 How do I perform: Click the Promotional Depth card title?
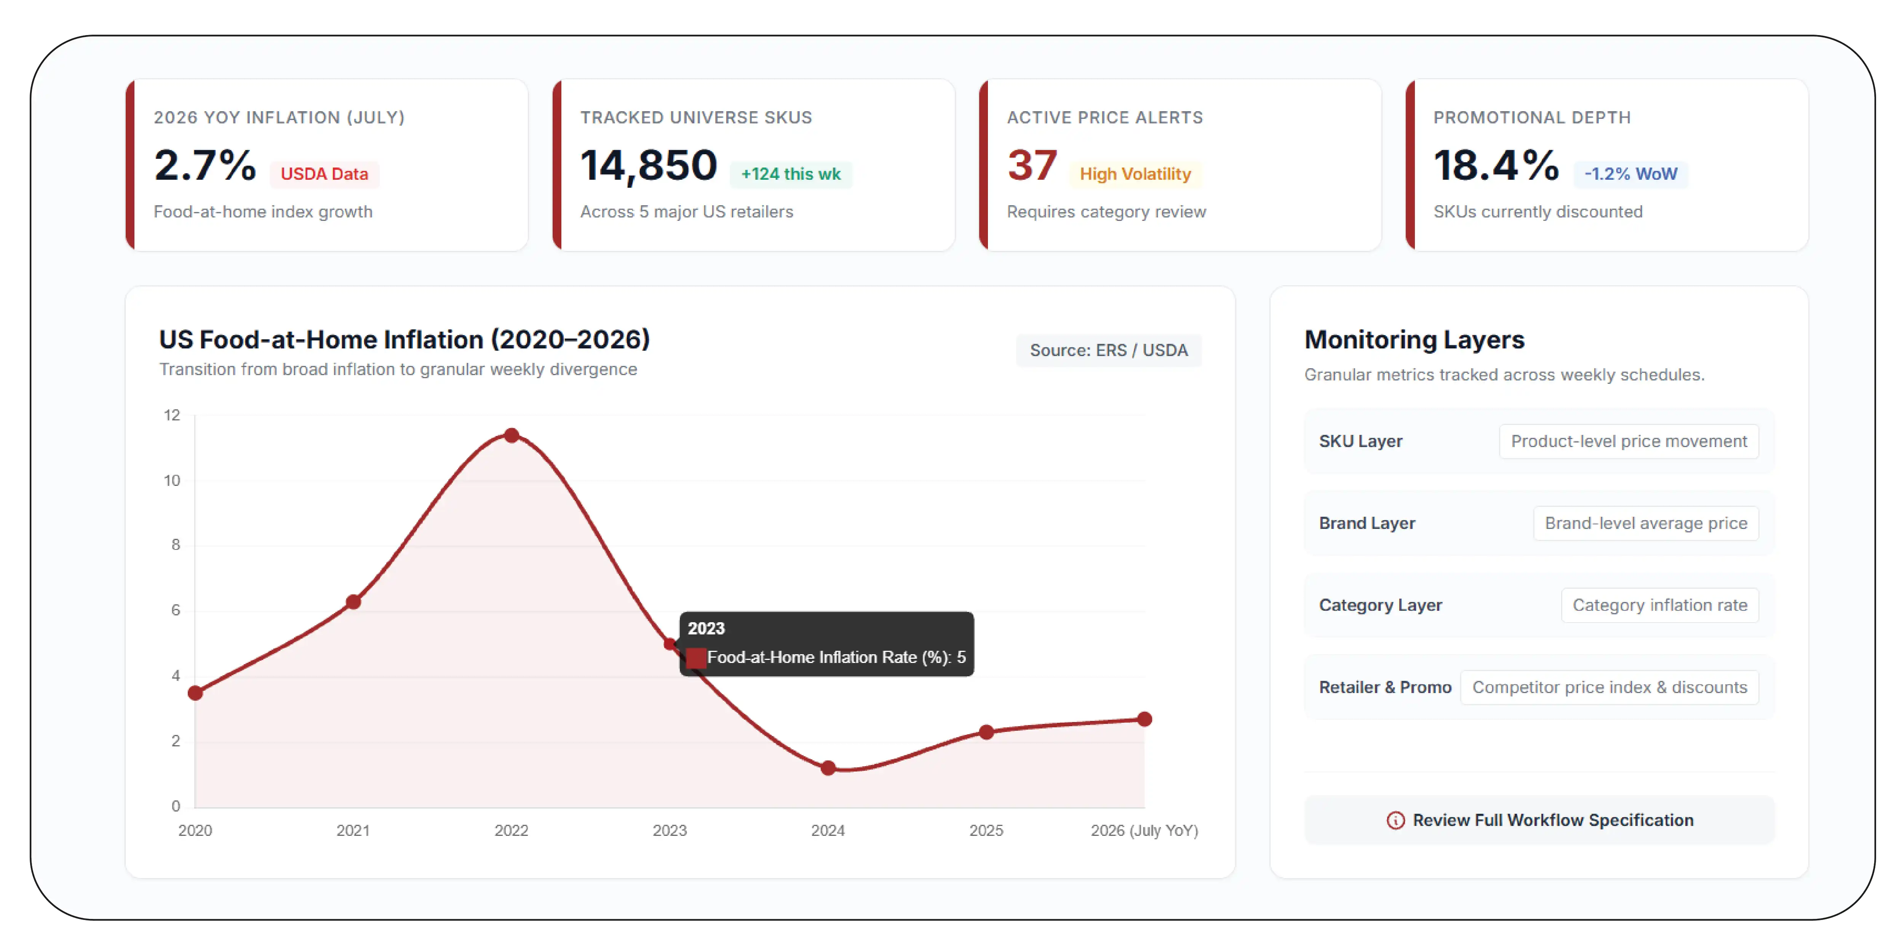coord(1532,117)
